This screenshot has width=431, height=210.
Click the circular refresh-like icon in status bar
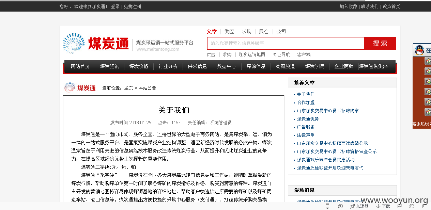(x=340, y=206)
